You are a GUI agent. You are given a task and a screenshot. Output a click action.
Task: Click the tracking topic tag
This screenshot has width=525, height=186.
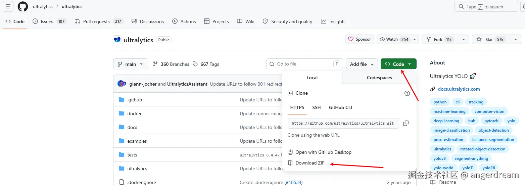point(476,102)
